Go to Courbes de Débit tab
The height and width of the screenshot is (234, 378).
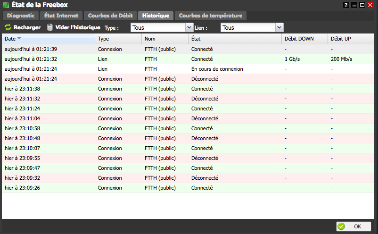110,16
